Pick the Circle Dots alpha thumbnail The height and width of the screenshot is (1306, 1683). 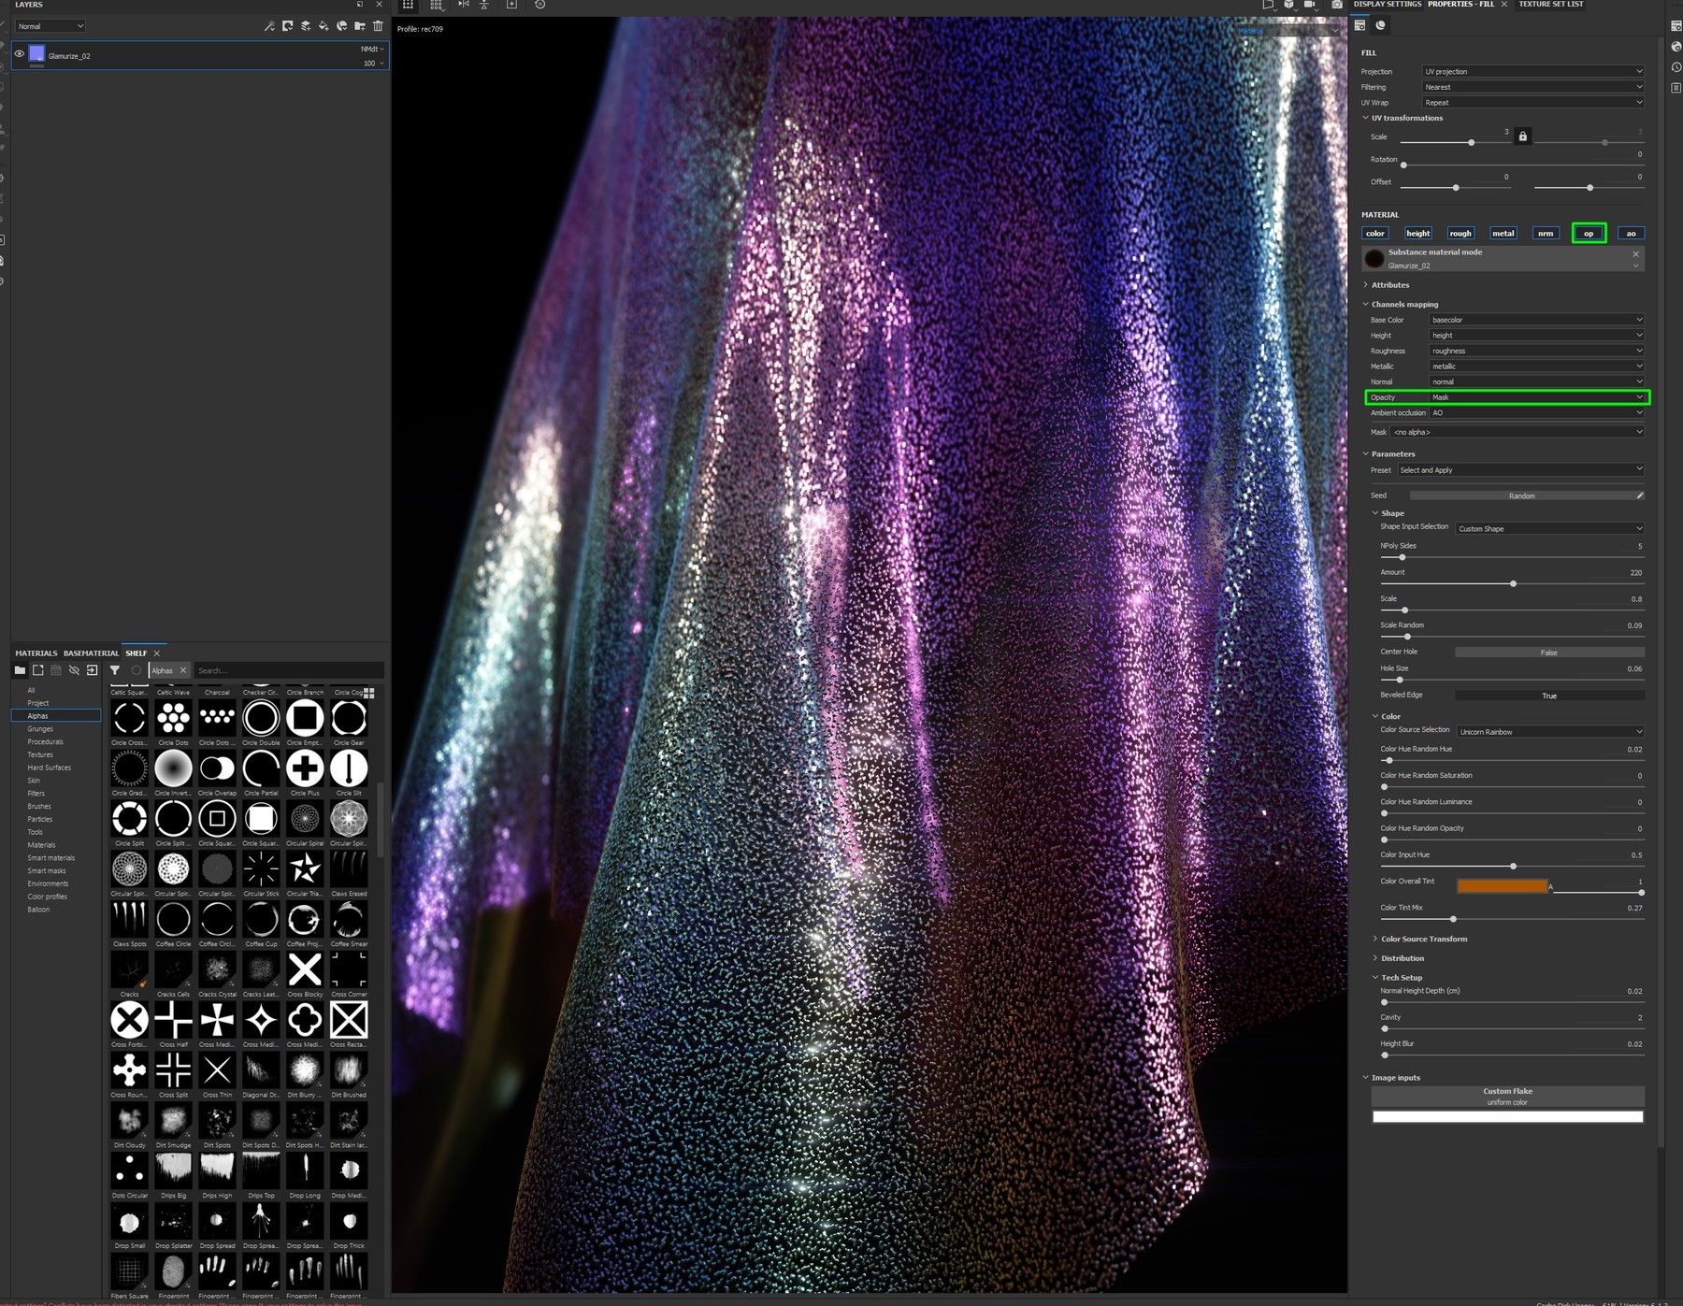[x=173, y=718]
